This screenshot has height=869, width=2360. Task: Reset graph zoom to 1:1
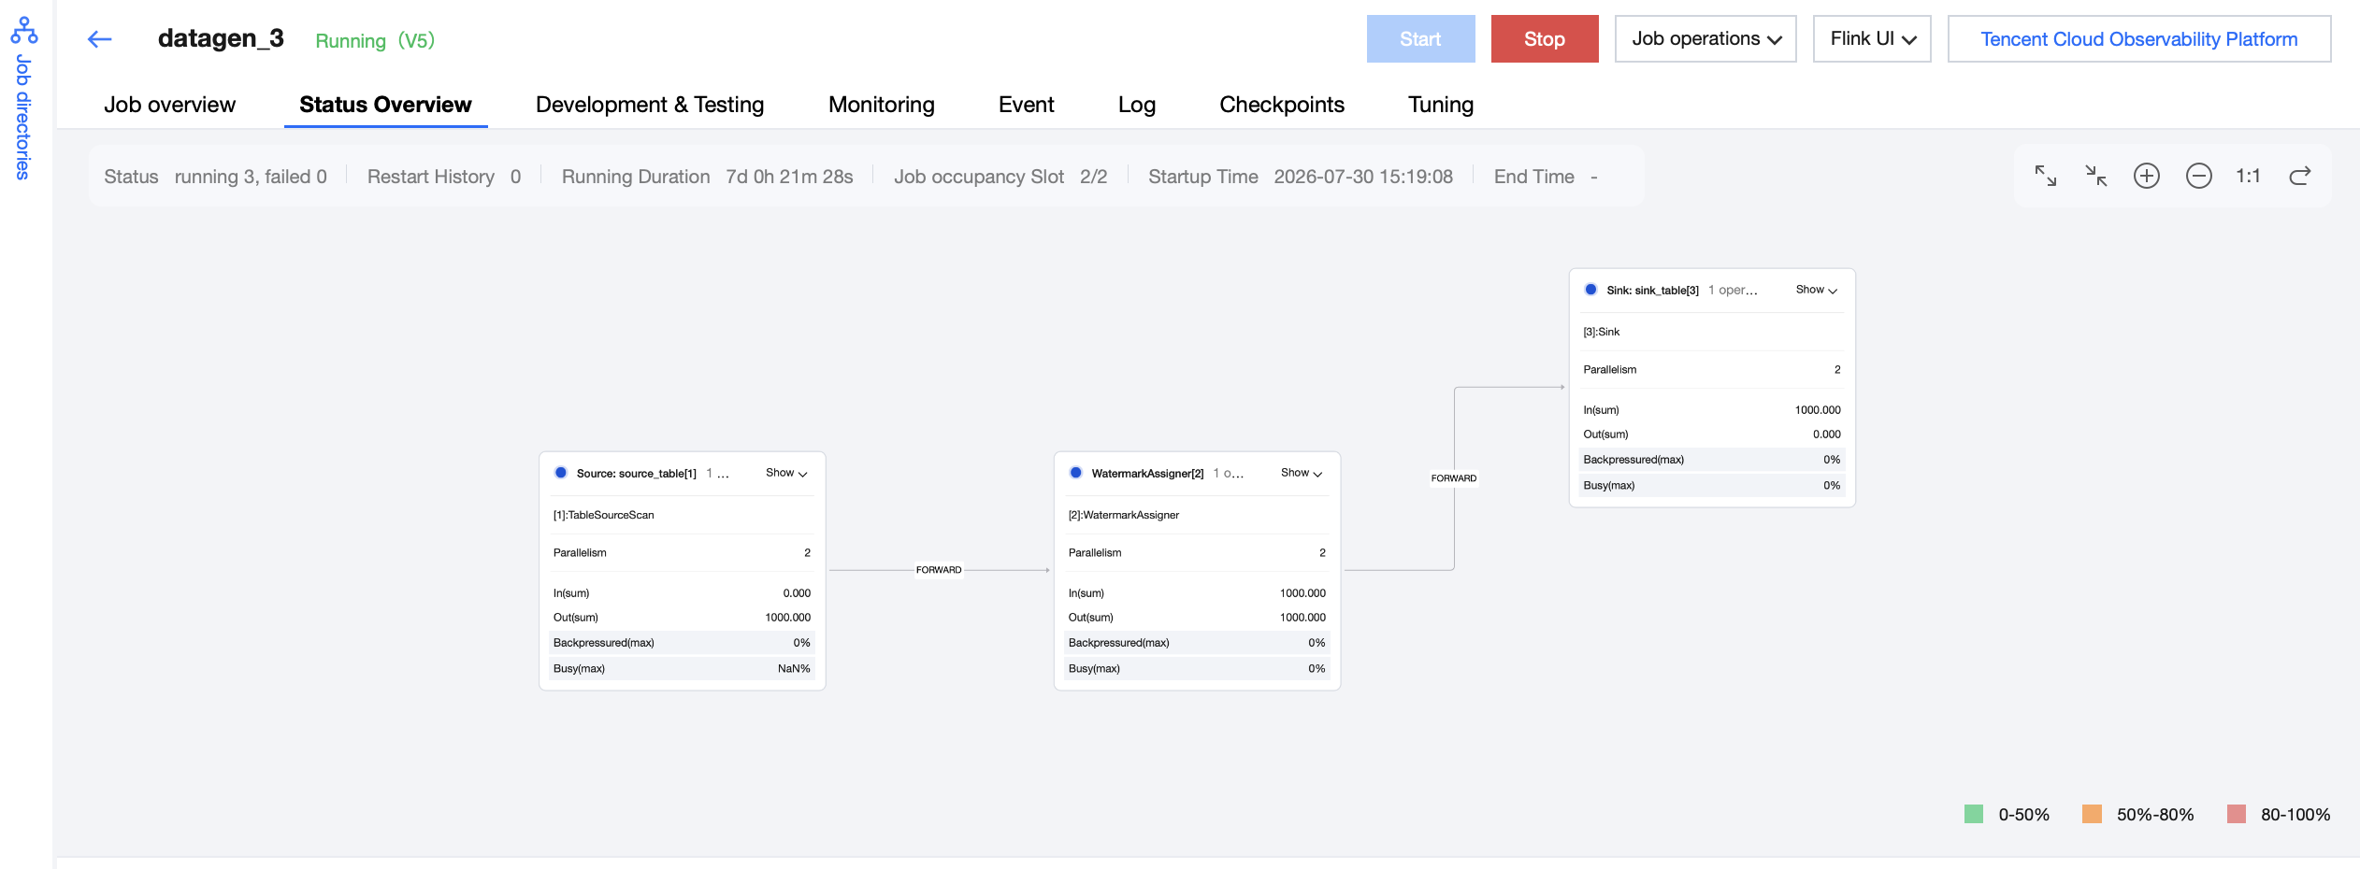(2248, 176)
